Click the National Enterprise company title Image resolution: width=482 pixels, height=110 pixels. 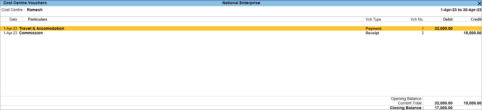pyautogui.click(x=241, y=3)
